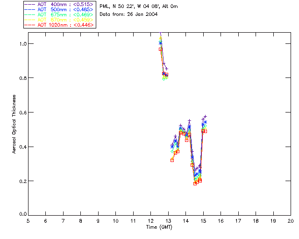Click the hour 7 x-axis label
The image size is (299, 239).
(x=63, y=221)
